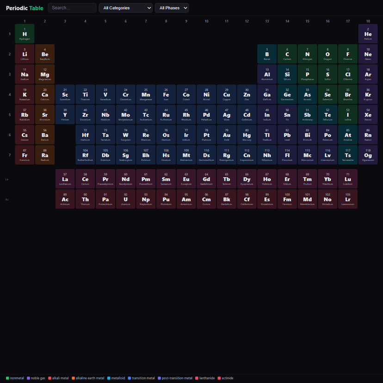This screenshot has width=383, height=383.
Task: Click the Lawrencium (Lr) tile
Action: click(348, 199)
